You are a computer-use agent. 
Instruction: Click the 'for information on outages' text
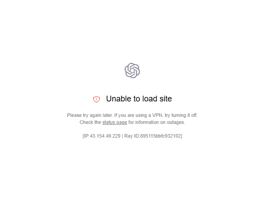coord(157,122)
